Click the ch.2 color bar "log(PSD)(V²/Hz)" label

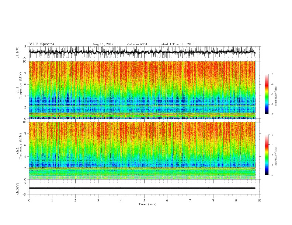pyautogui.click(x=276, y=157)
